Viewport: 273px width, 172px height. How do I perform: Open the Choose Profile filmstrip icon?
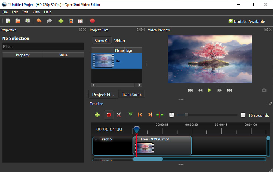click(71, 21)
